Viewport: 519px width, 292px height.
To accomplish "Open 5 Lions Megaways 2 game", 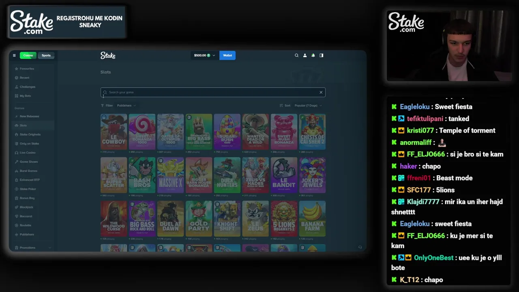I will click(284, 219).
